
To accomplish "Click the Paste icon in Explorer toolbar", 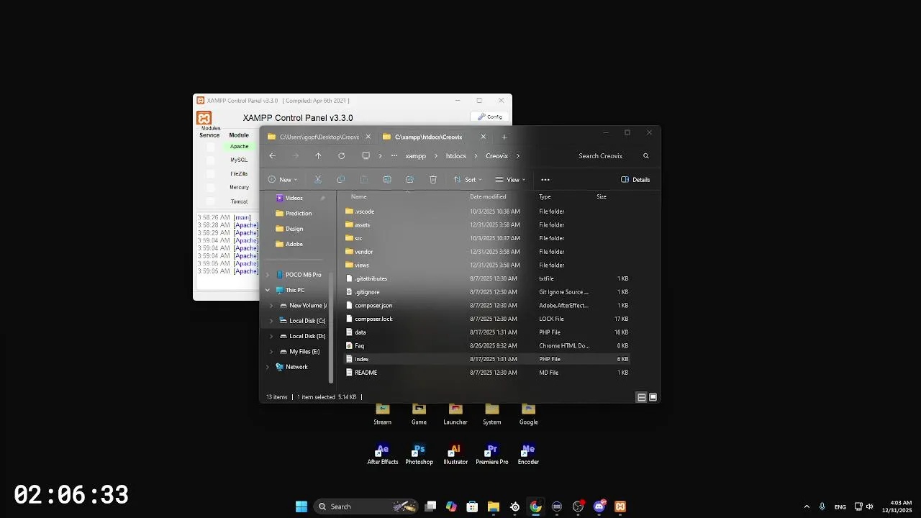I will click(x=364, y=180).
